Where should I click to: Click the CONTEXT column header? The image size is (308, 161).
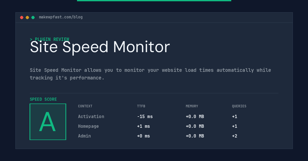85,106
